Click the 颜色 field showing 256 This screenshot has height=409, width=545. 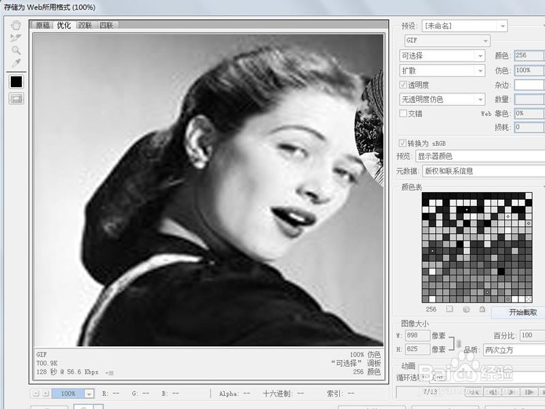coord(529,56)
